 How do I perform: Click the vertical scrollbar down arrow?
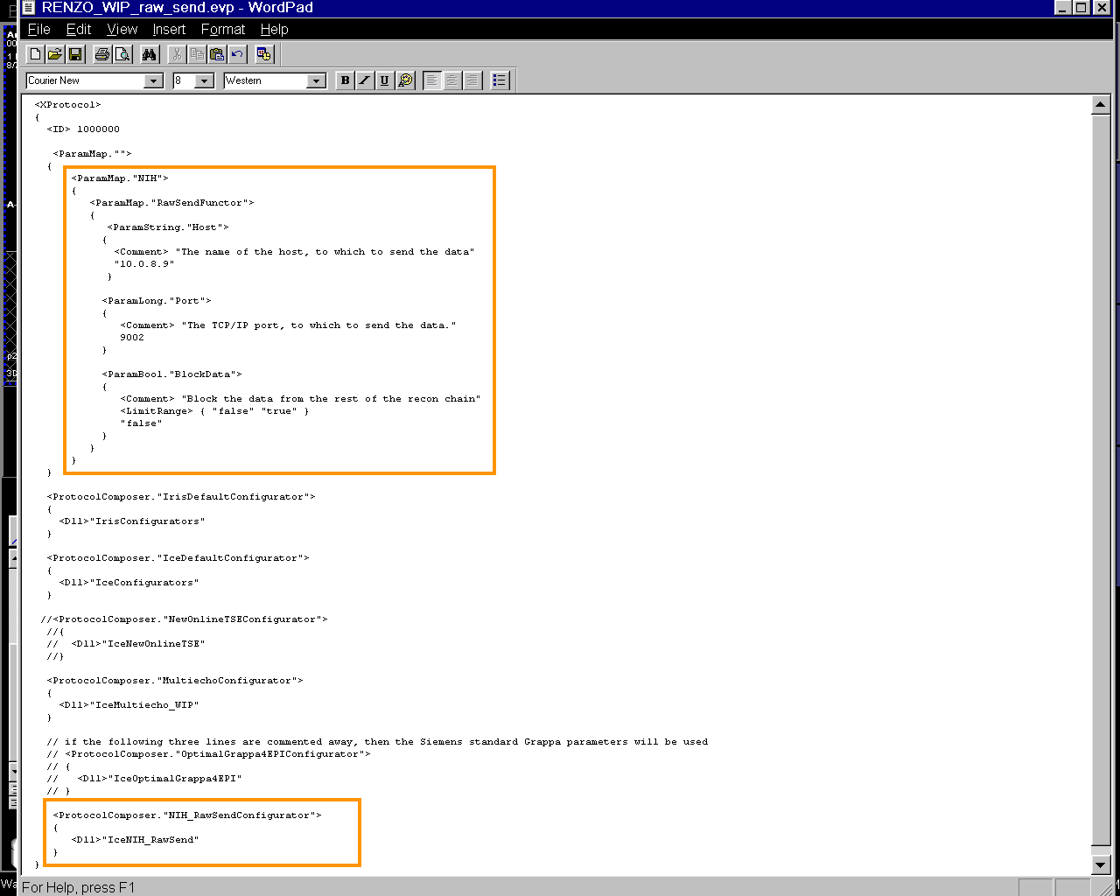(1101, 864)
